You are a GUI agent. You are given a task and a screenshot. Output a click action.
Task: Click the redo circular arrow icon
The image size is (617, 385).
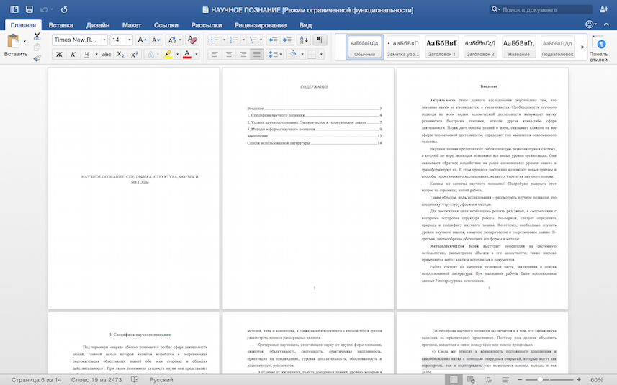[x=64, y=9]
